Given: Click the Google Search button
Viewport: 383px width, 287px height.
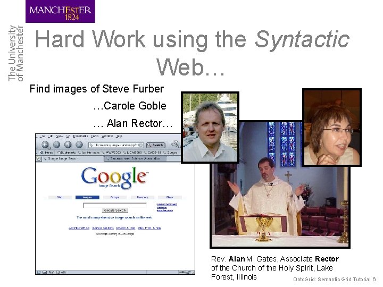Looking at the screenshot, I should tap(115, 210).
